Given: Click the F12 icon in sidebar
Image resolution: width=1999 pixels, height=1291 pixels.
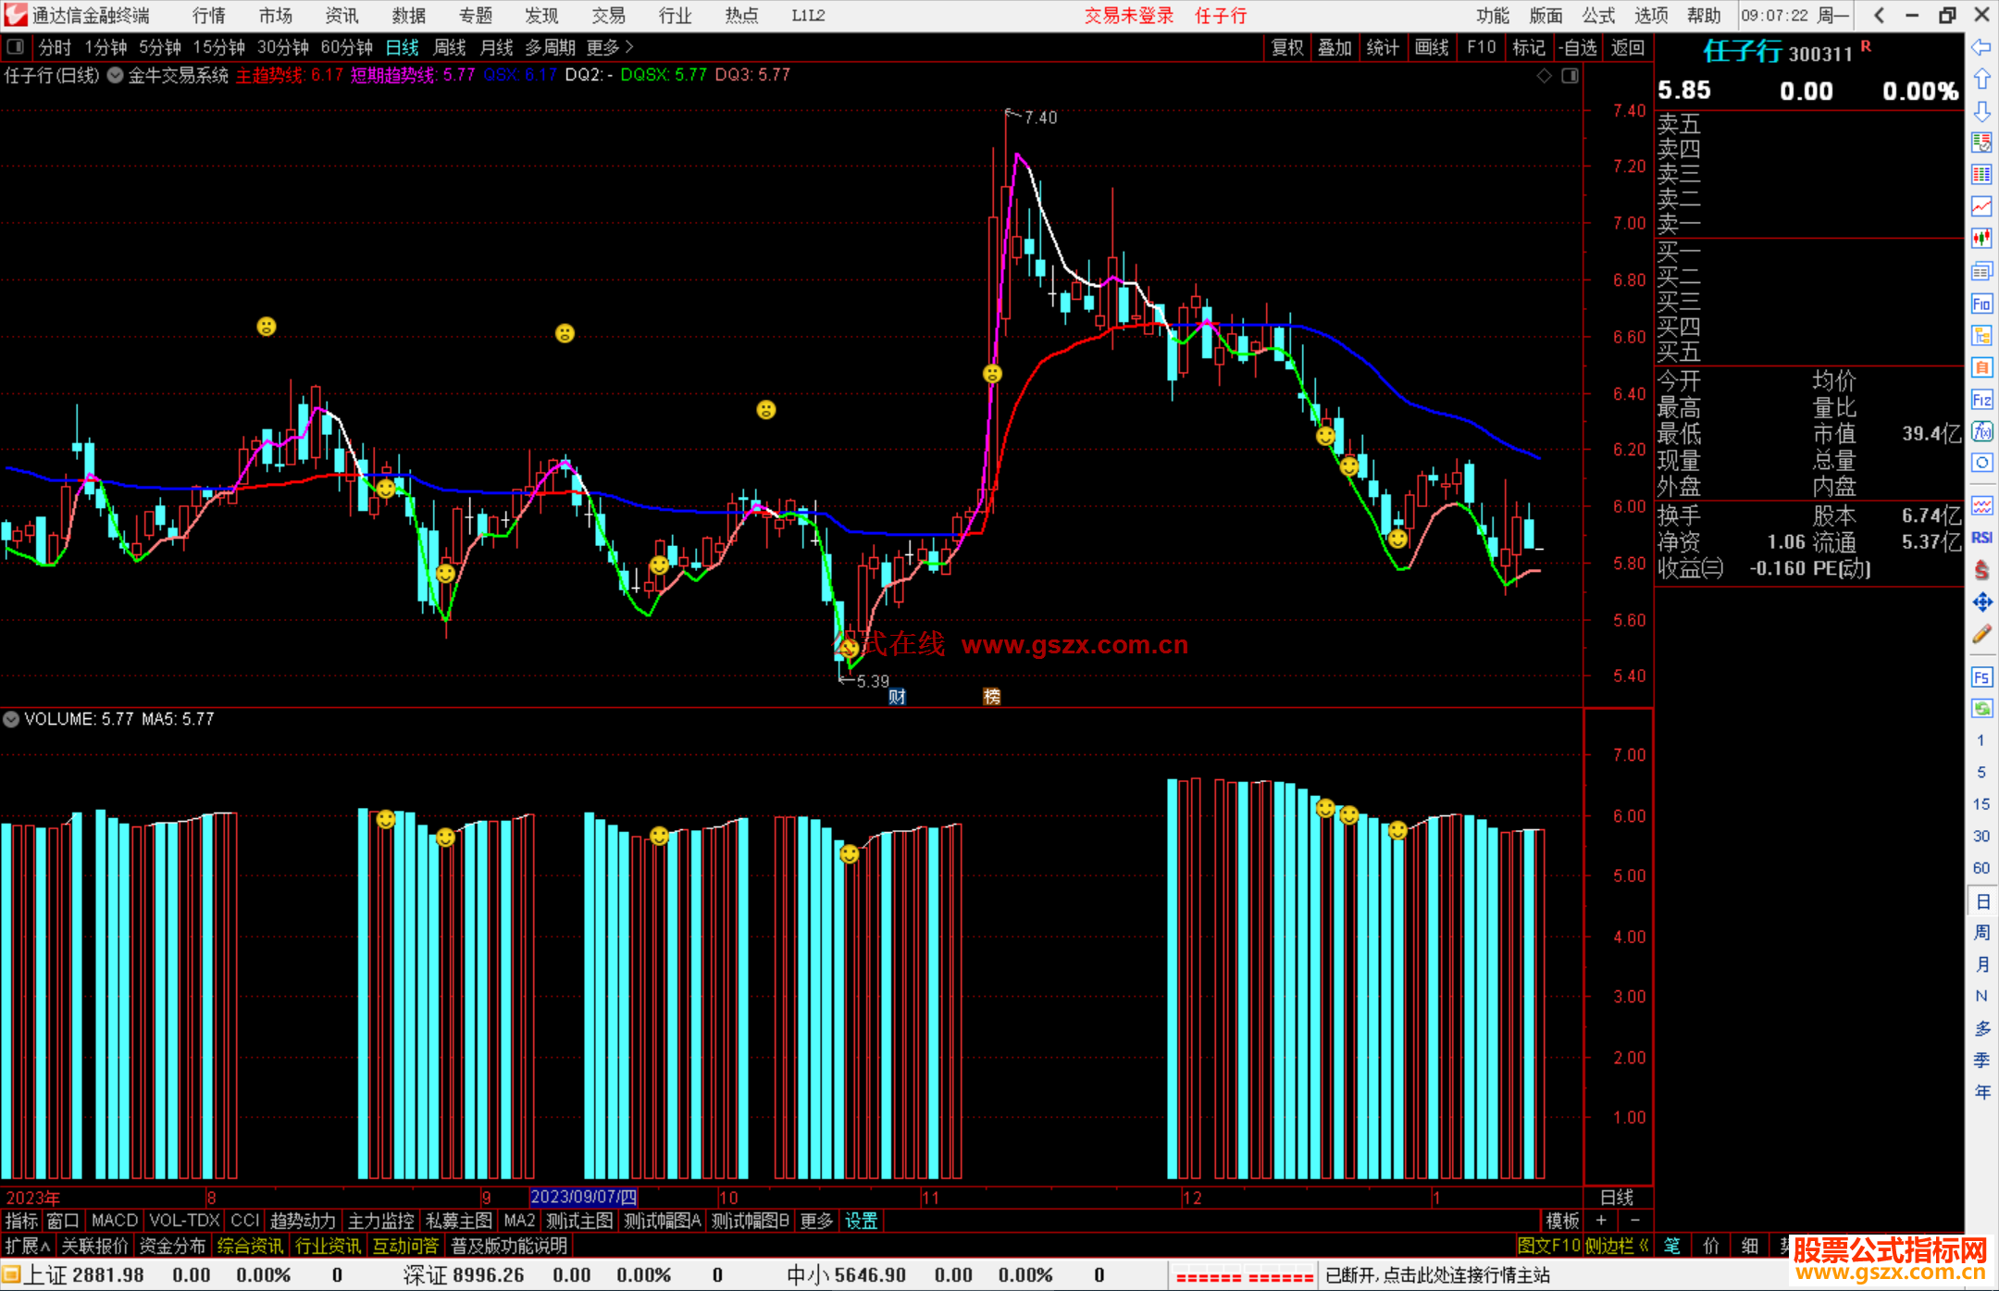Looking at the screenshot, I should click(x=1981, y=400).
